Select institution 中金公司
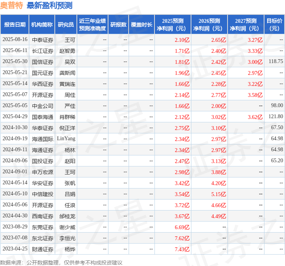 pyautogui.click(x=43, y=106)
